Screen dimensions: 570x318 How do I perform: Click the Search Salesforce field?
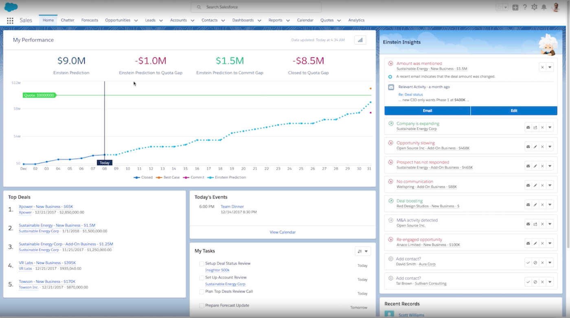tap(256, 7)
